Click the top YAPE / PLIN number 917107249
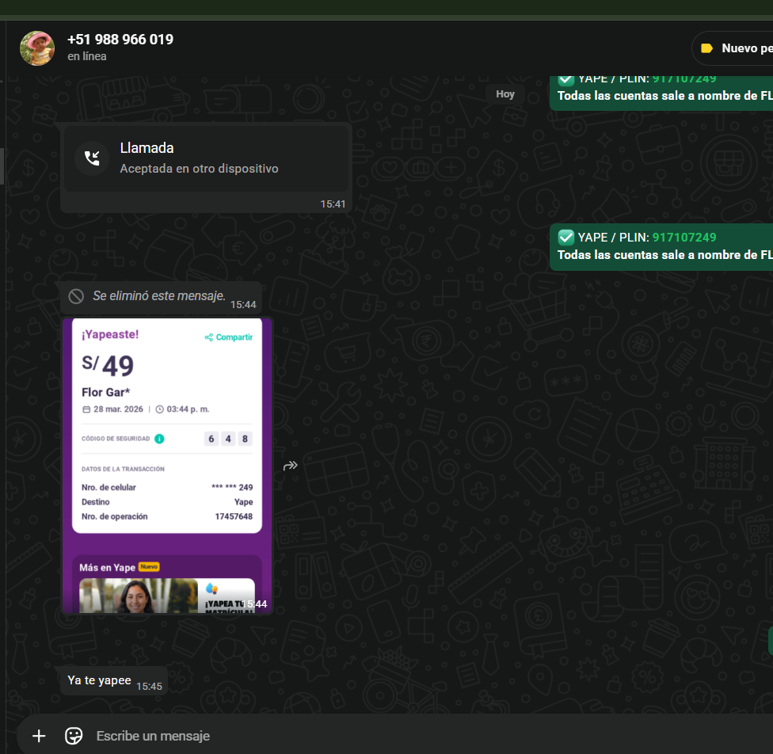The width and height of the screenshot is (773, 754). pos(684,78)
